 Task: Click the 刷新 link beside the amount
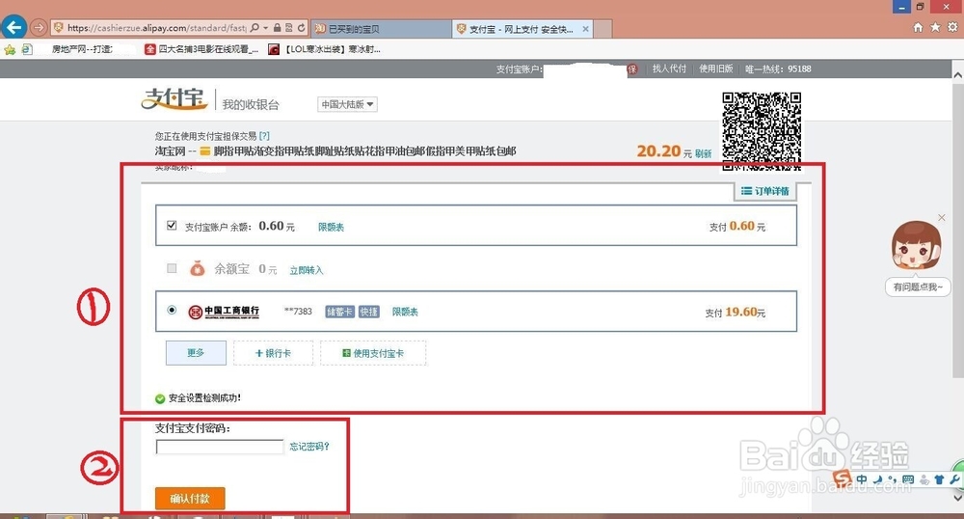click(x=704, y=153)
